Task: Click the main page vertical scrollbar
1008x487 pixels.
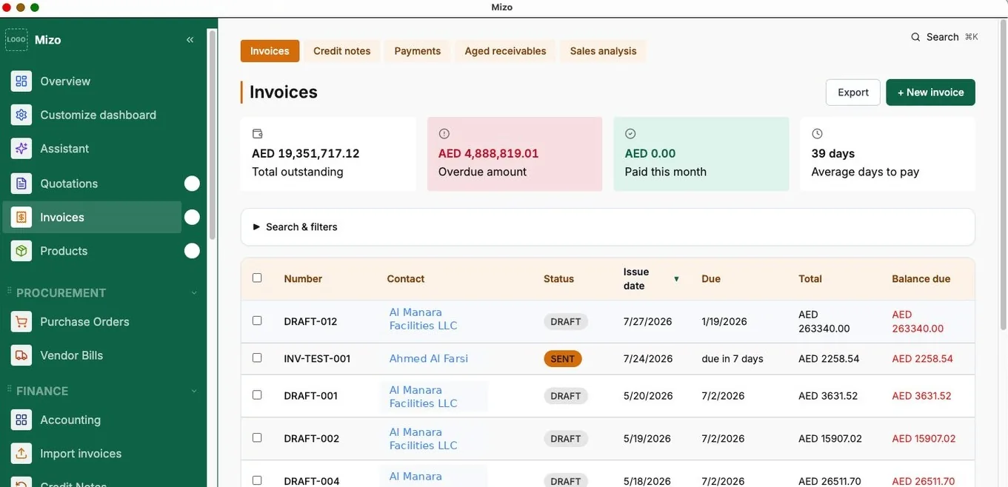Action: pos(1004,174)
